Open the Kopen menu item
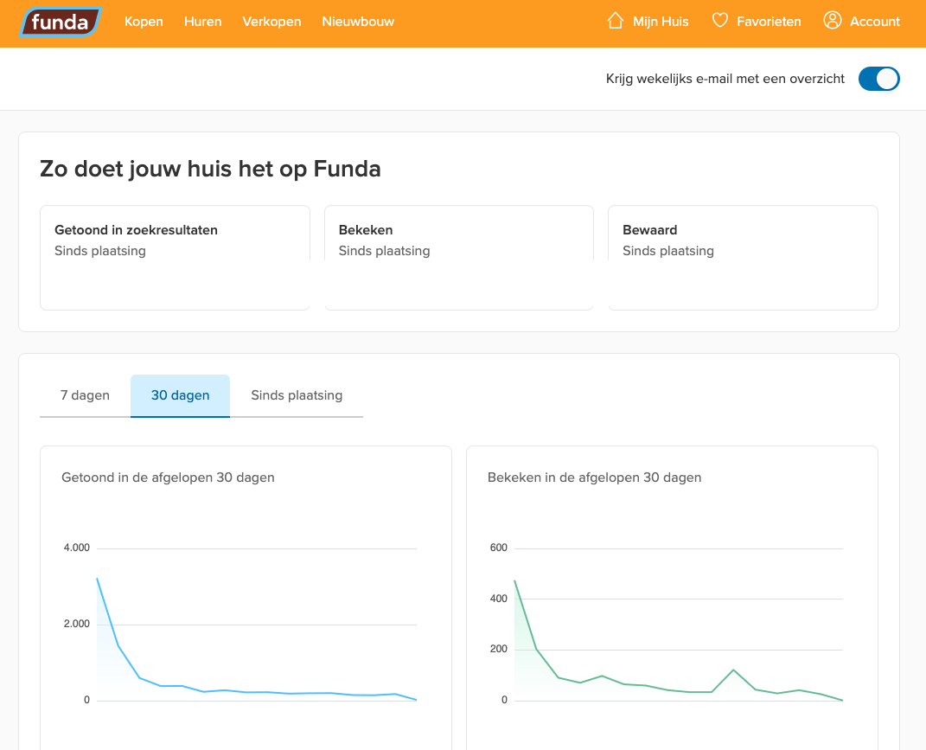 coord(144,22)
